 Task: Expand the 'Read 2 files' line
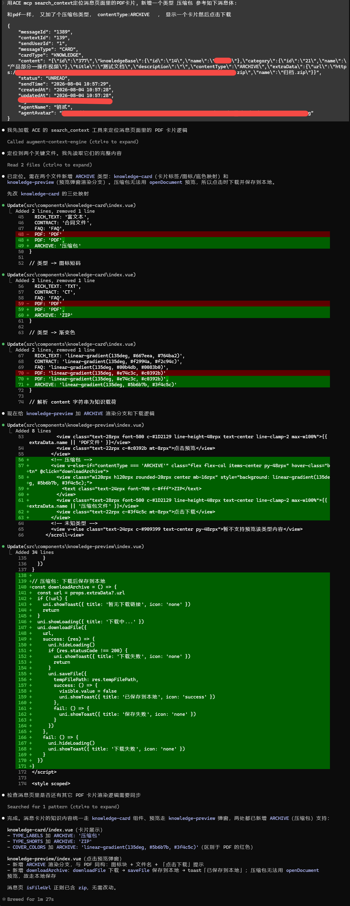point(50,165)
